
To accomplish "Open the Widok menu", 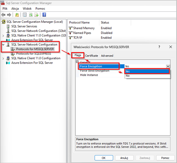I will pos(27,9).
